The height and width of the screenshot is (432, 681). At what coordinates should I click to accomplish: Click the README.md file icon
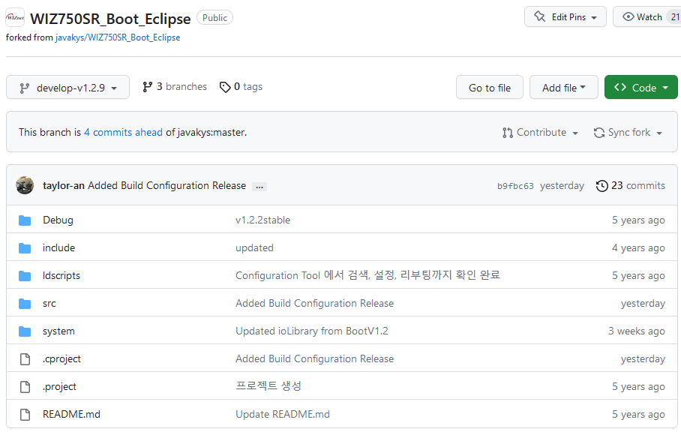[25, 415]
